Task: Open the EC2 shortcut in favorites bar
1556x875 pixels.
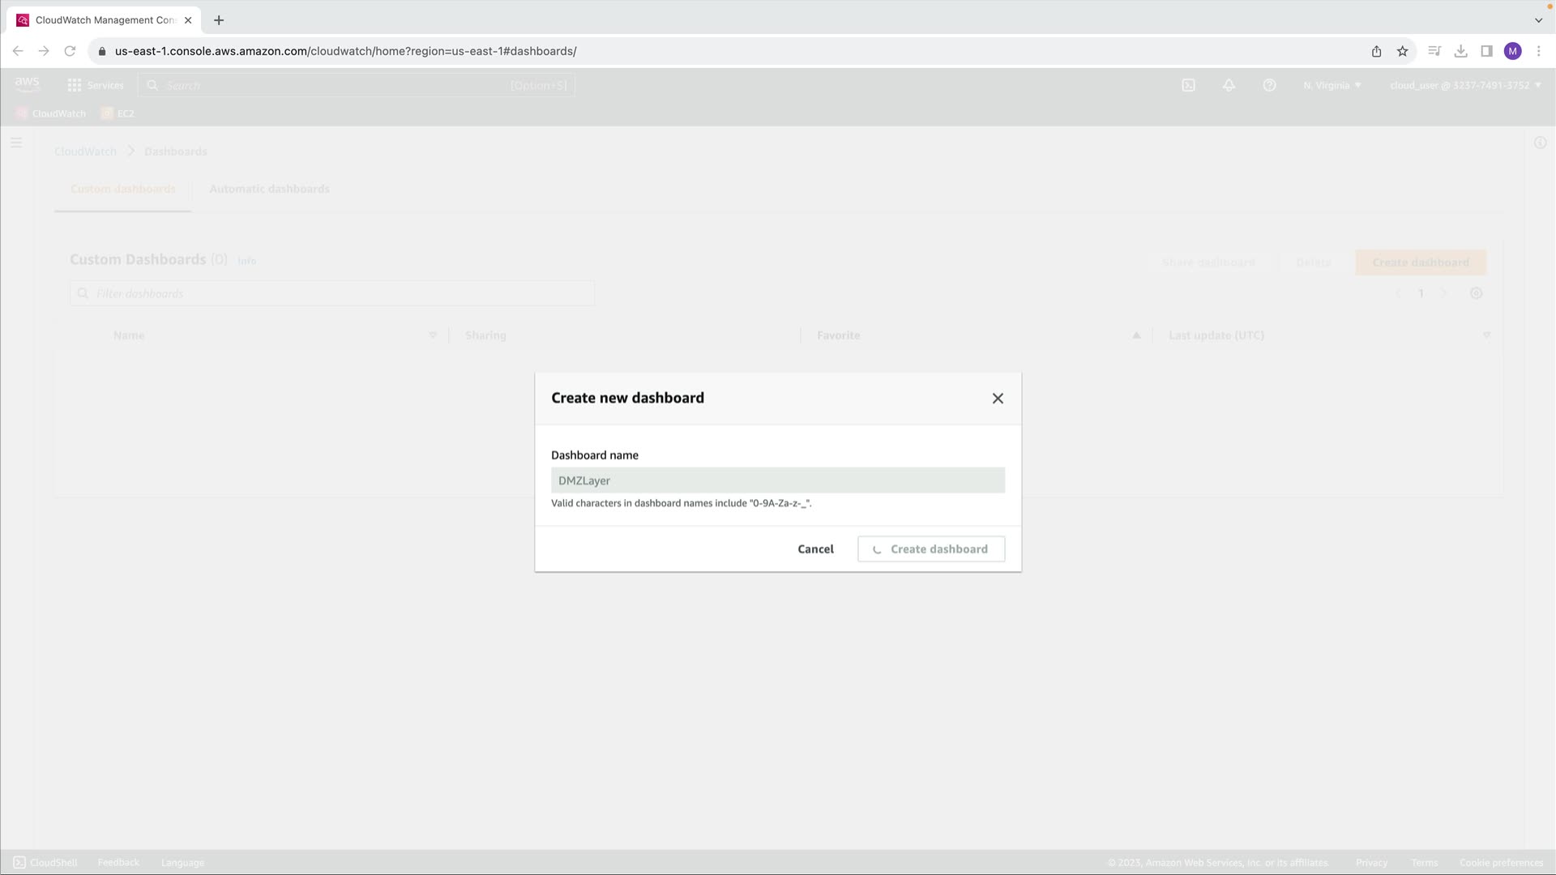Action: (x=118, y=113)
